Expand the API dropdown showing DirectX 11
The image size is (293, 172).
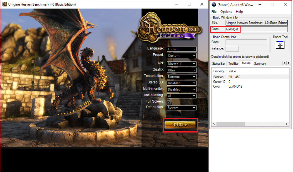coord(181,64)
